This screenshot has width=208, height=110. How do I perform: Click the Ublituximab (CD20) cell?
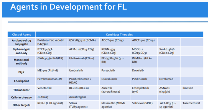click(83, 61)
